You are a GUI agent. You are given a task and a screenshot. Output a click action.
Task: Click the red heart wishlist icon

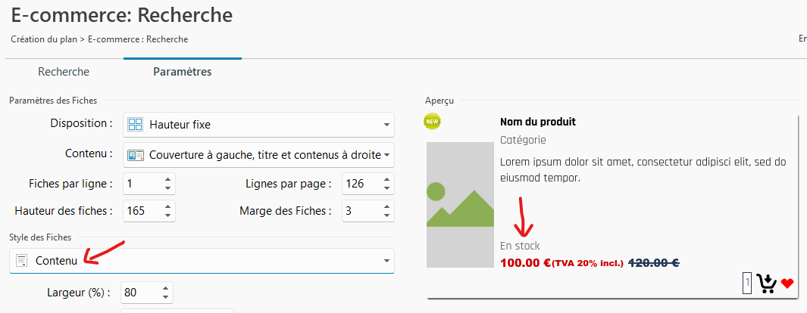tap(787, 284)
